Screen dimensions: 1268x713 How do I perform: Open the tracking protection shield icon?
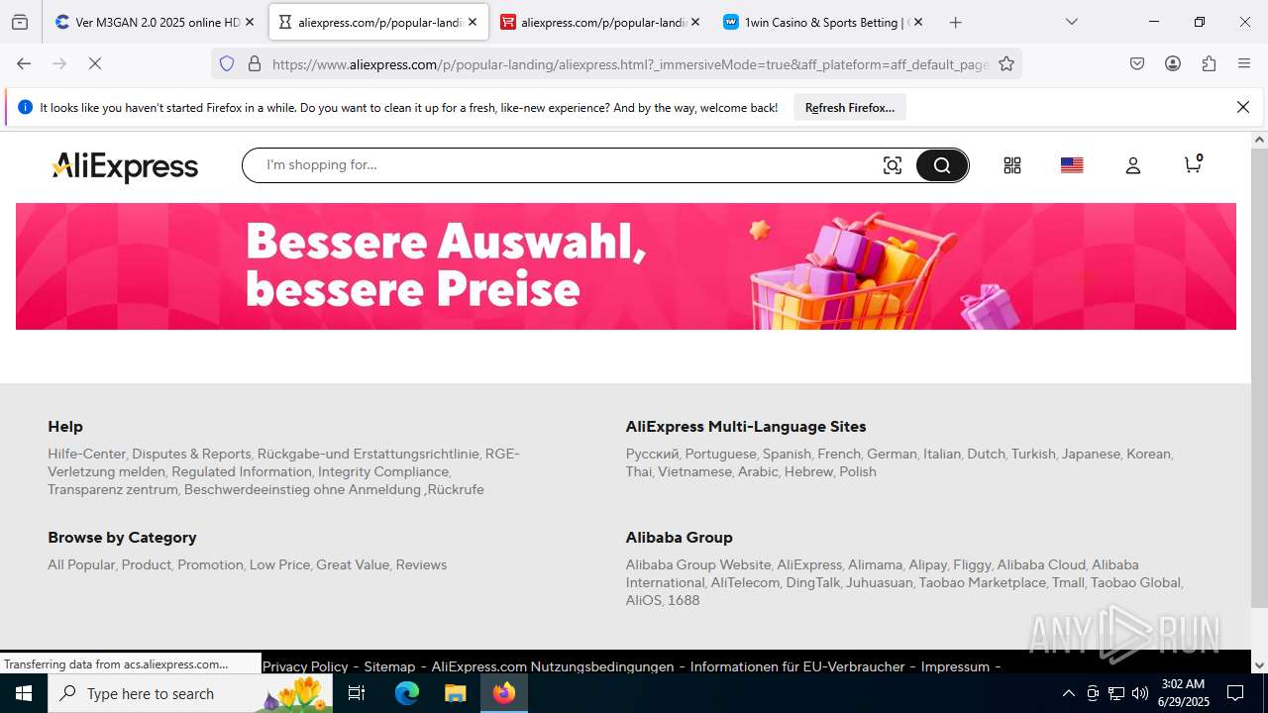[x=227, y=63]
